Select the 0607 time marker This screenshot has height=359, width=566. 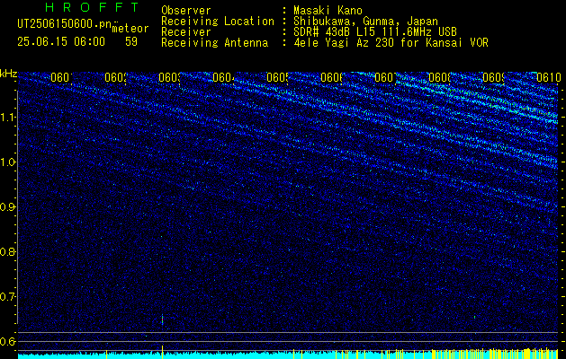point(386,77)
